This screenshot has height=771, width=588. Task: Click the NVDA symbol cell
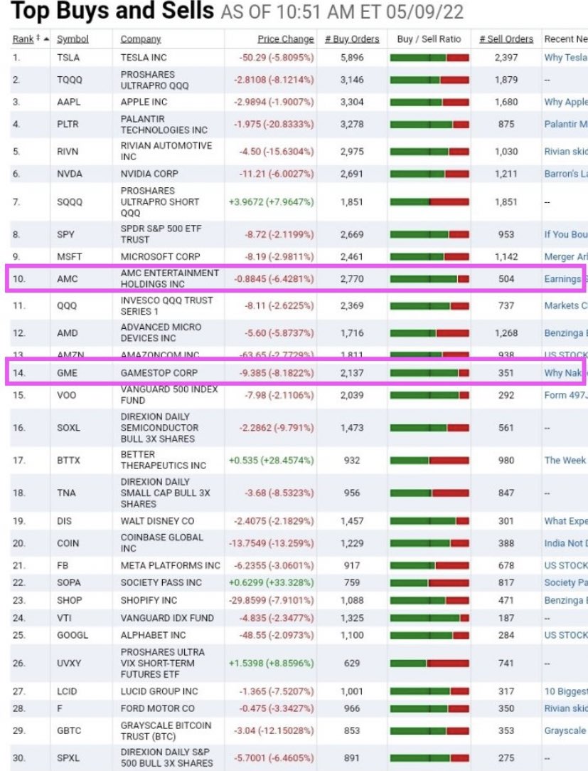[69, 174]
